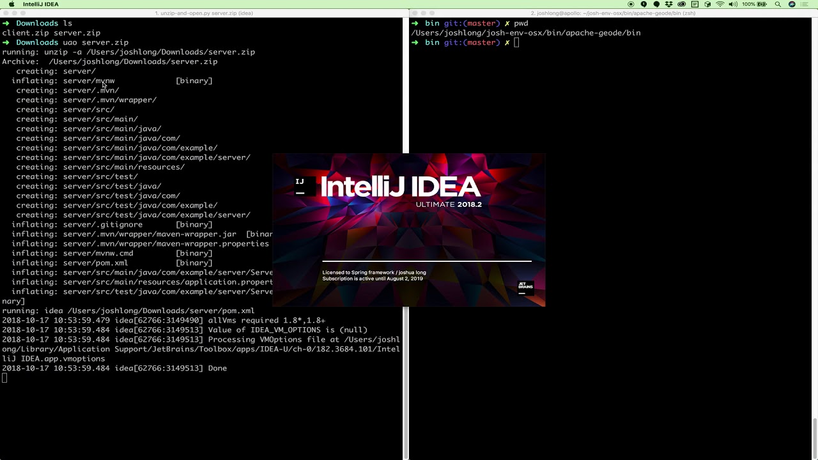Open the Apple menu
Viewport: 818px width, 460px height.
click(12, 4)
